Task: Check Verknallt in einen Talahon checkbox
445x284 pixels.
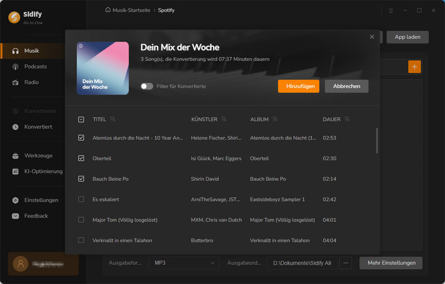Action: click(x=81, y=240)
